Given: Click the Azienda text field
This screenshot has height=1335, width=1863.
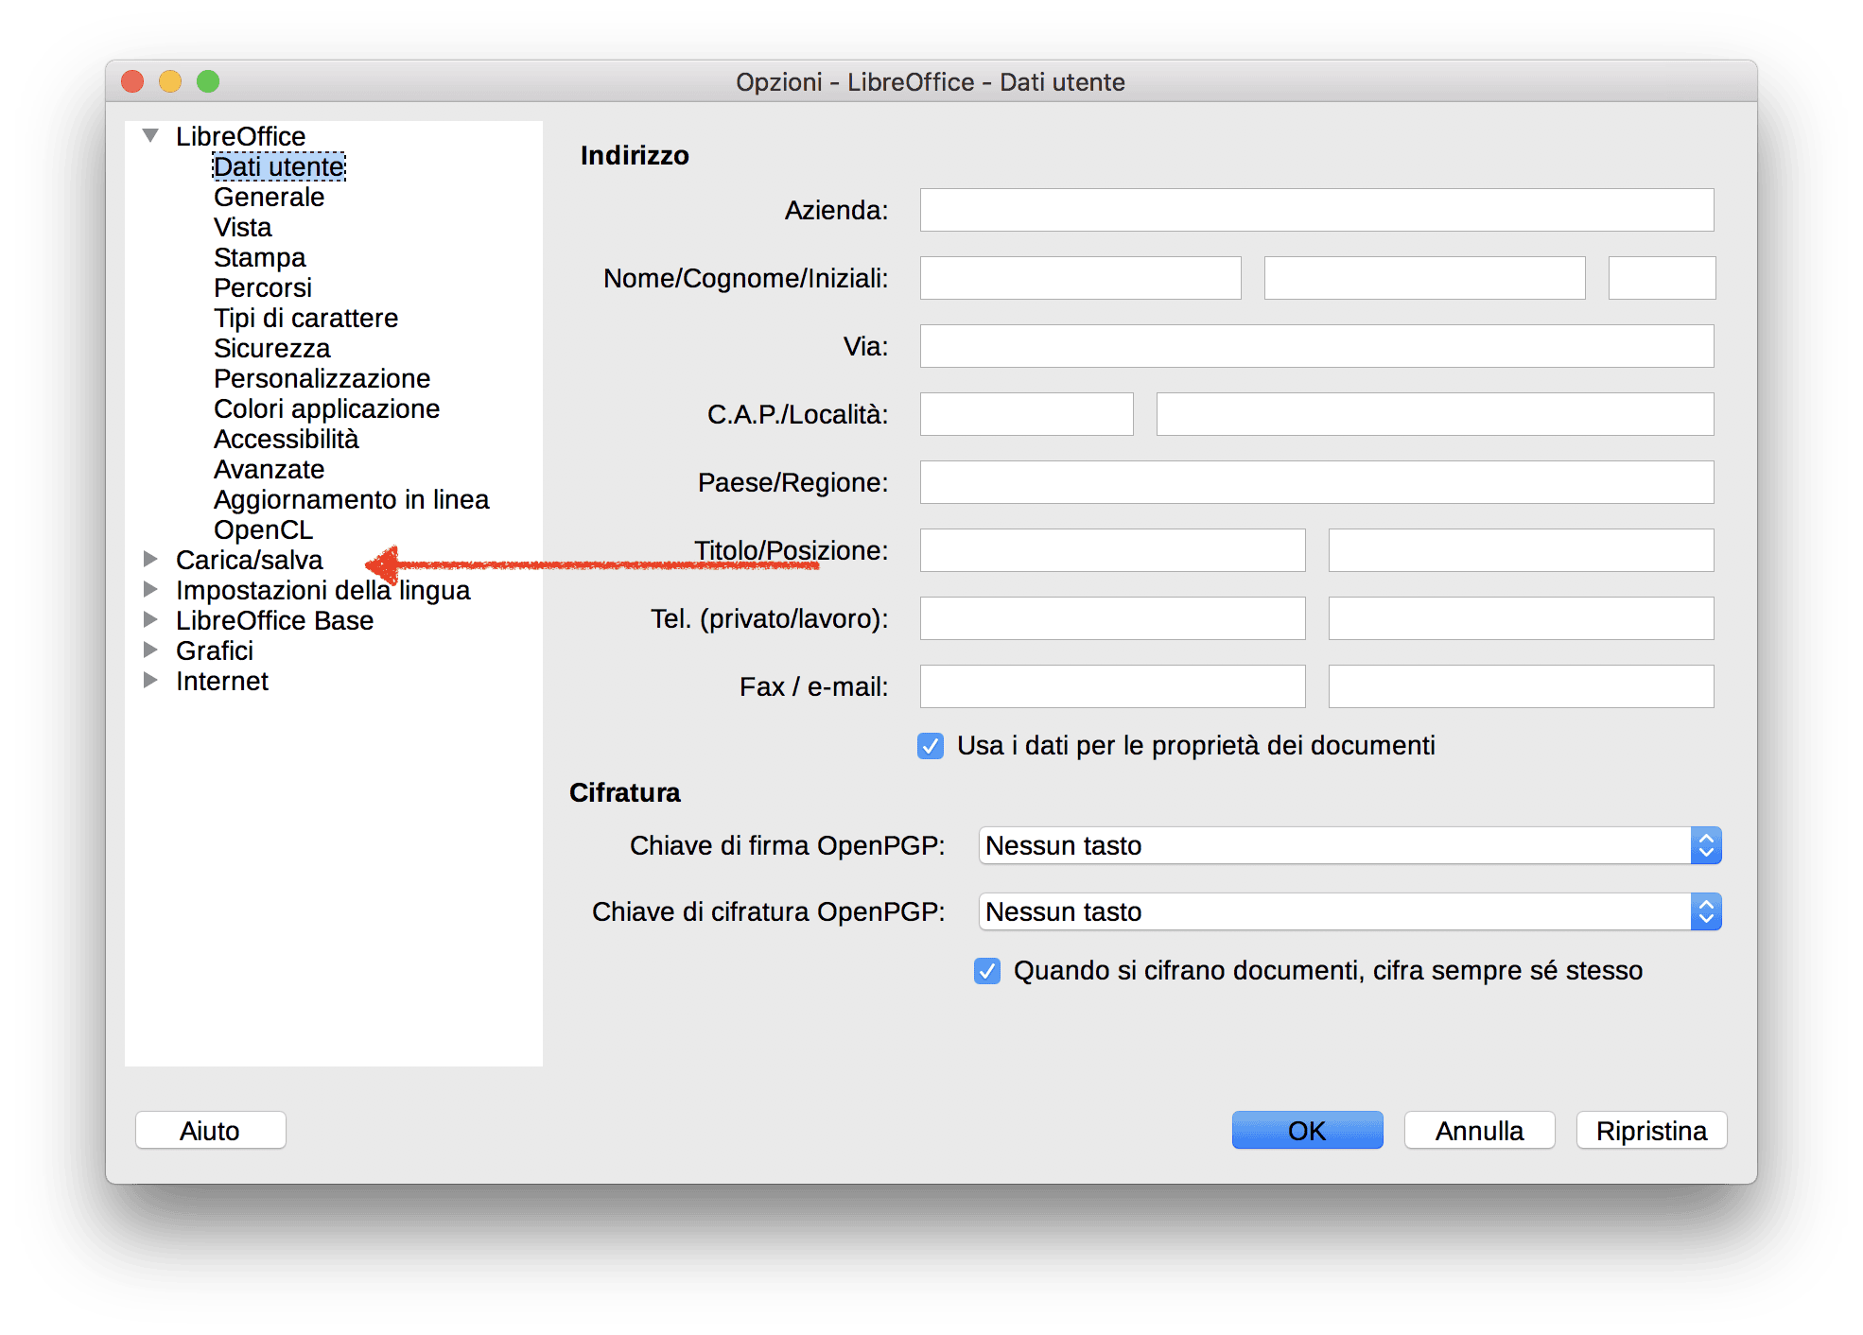Looking at the screenshot, I should pyautogui.click(x=1316, y=210).
